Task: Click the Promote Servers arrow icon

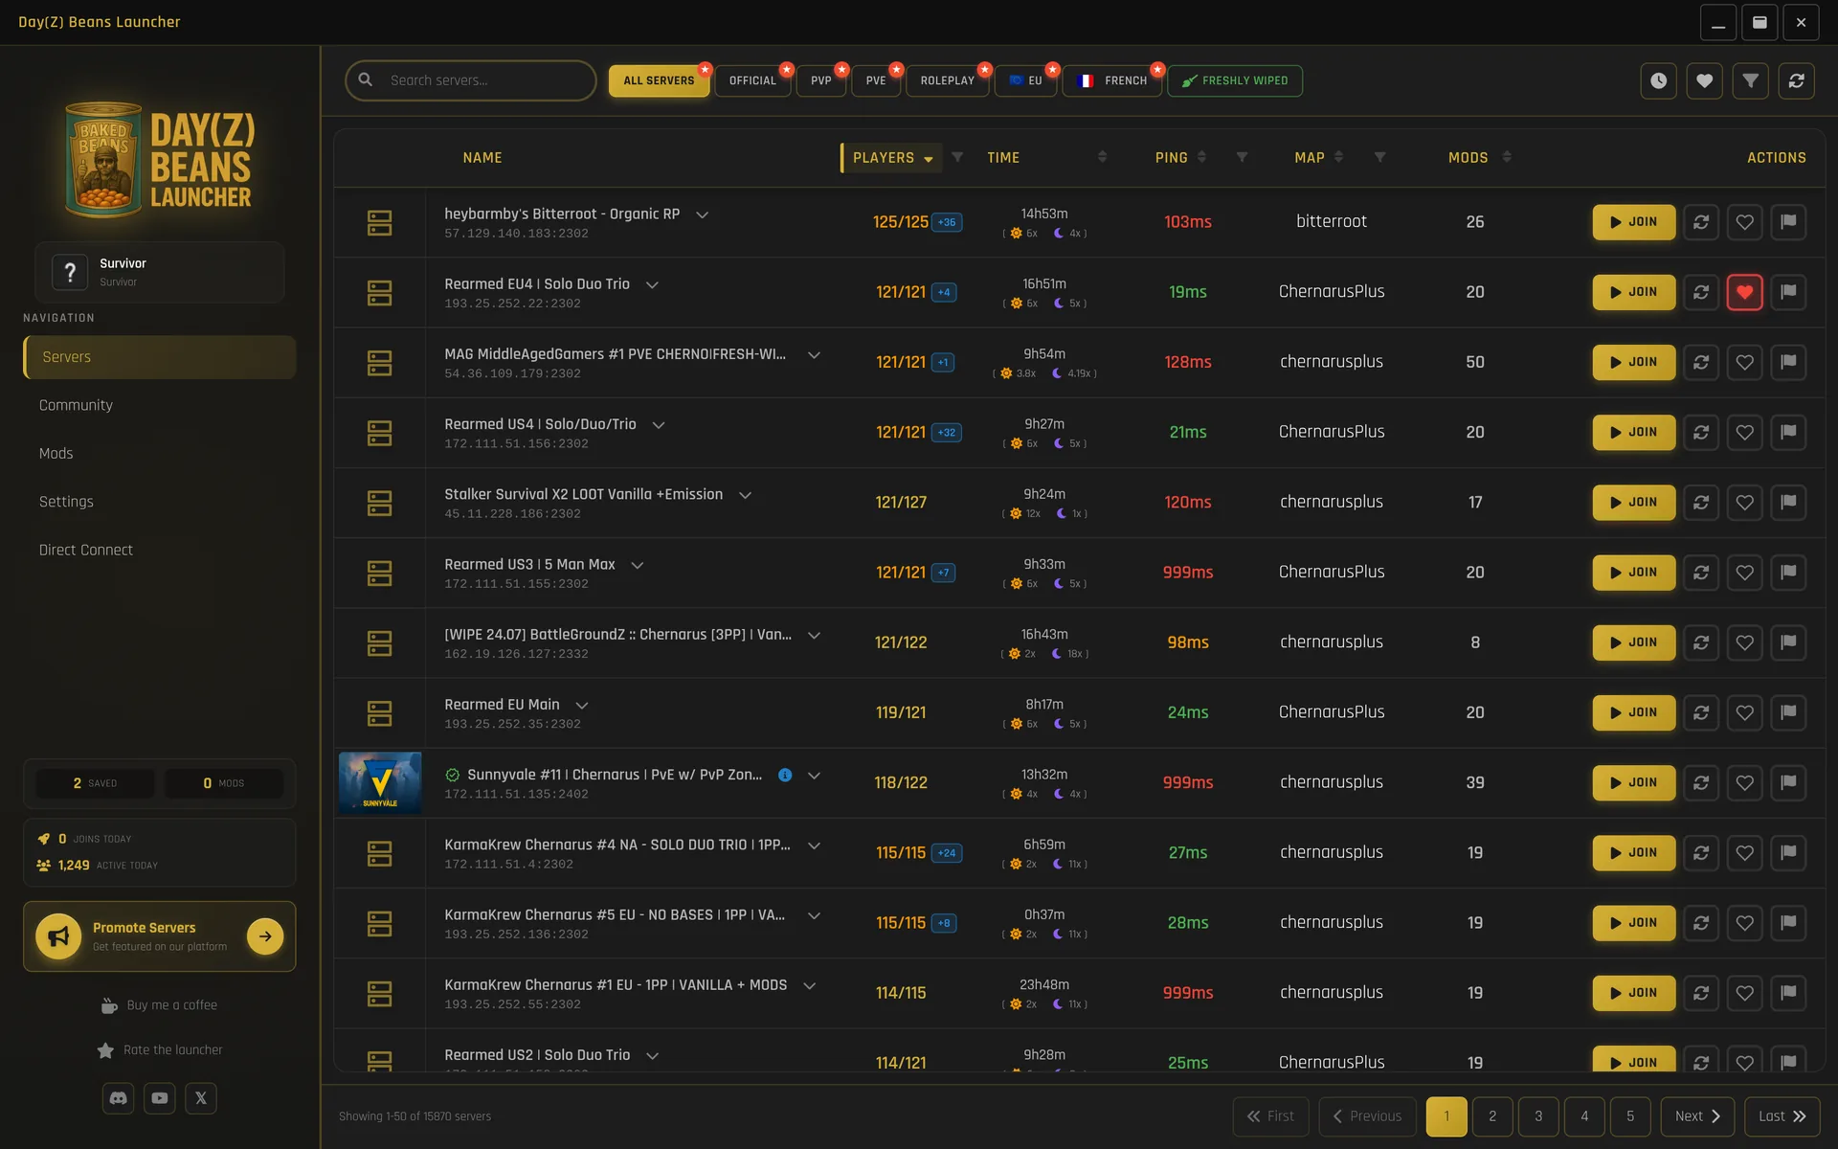Action: 265,936
